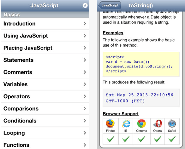185x149 pixels.
Task: Click the Firefox browser icon
Action: (110, 123)
